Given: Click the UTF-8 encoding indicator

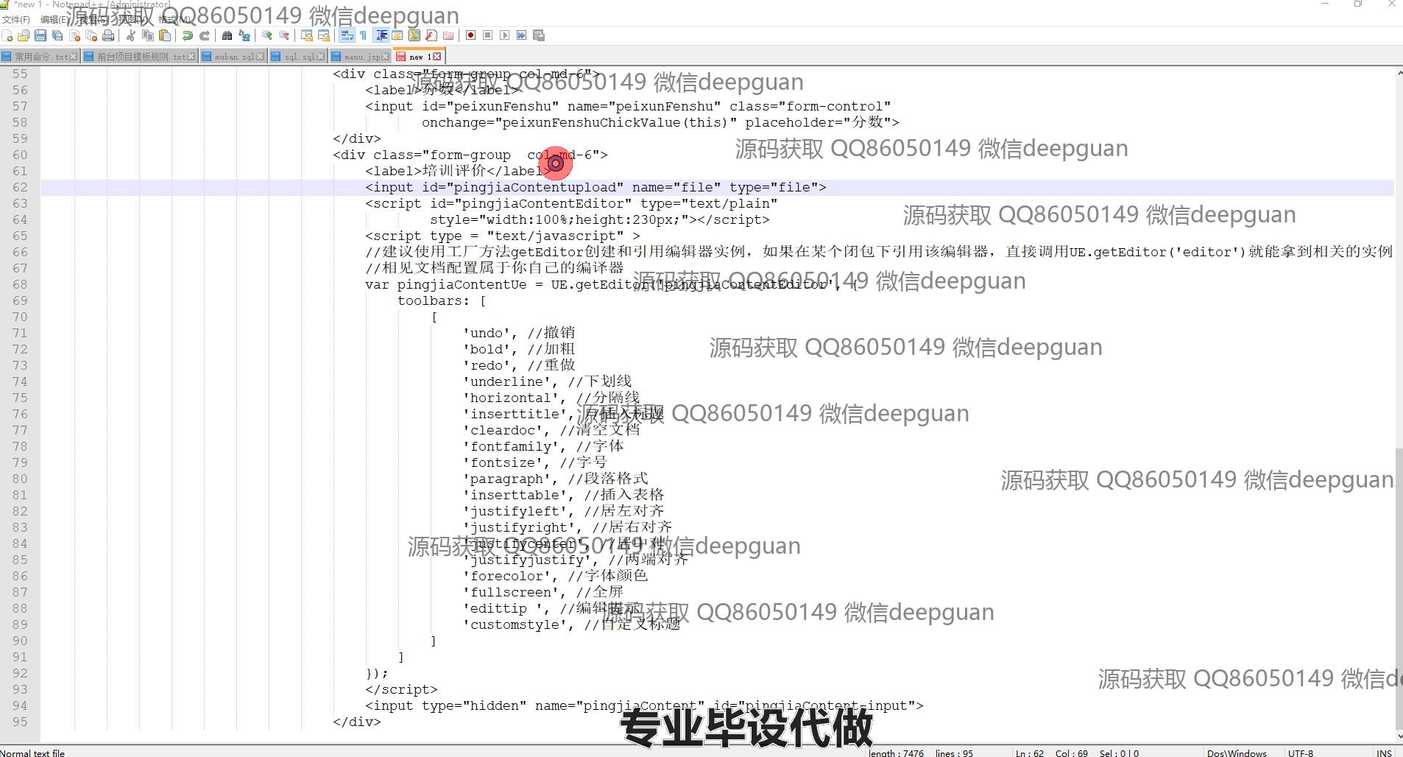Looking at the screenshot, I should 1301,753.
